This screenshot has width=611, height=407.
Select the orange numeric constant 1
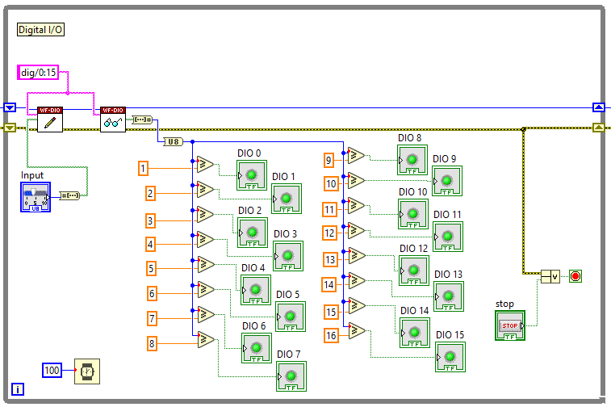point(143,169)
